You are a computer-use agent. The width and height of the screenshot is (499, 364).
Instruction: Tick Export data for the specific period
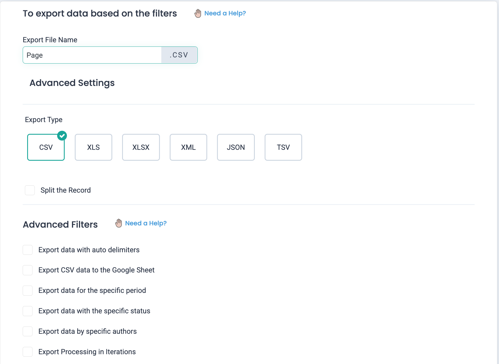28,291
